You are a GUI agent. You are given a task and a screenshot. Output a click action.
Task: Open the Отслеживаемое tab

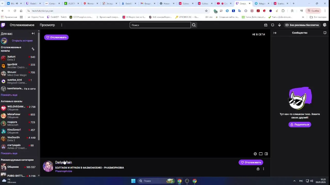click(x=22, y=25)
